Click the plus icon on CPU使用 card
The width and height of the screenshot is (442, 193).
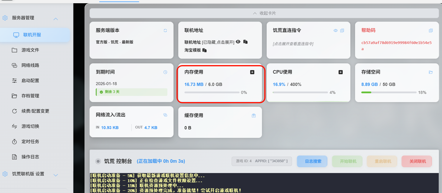(x=341, y=72)
